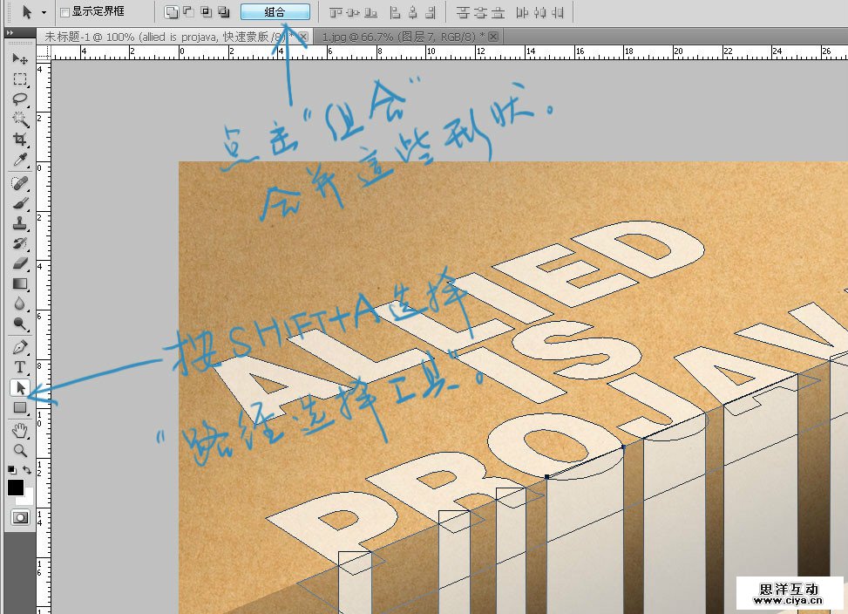Image resolution: width=848 pixels, height=614 pixels.
Task: Switch to the 1.jpg document tab
Action: 402,36
